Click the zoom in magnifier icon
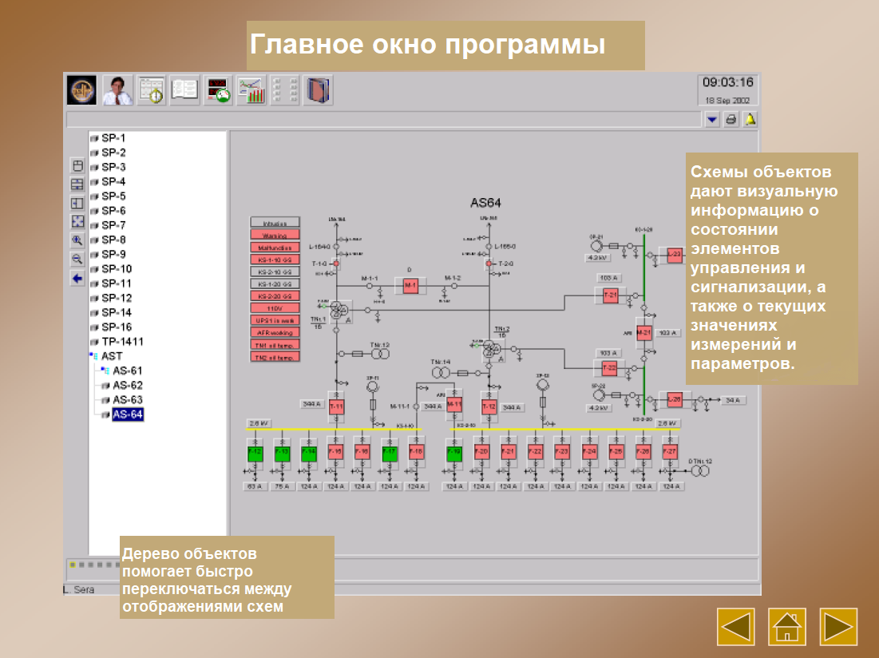This screenshot has height=658, width=879. click(x=77, y=240)
